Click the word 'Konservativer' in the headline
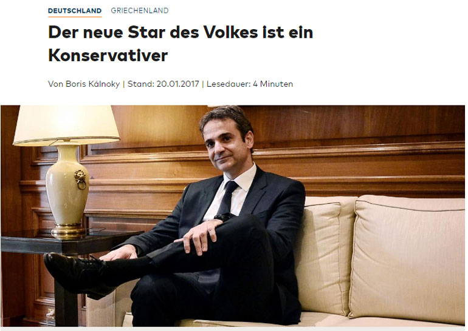The image size is (468, 331). [x=108, y=55]
